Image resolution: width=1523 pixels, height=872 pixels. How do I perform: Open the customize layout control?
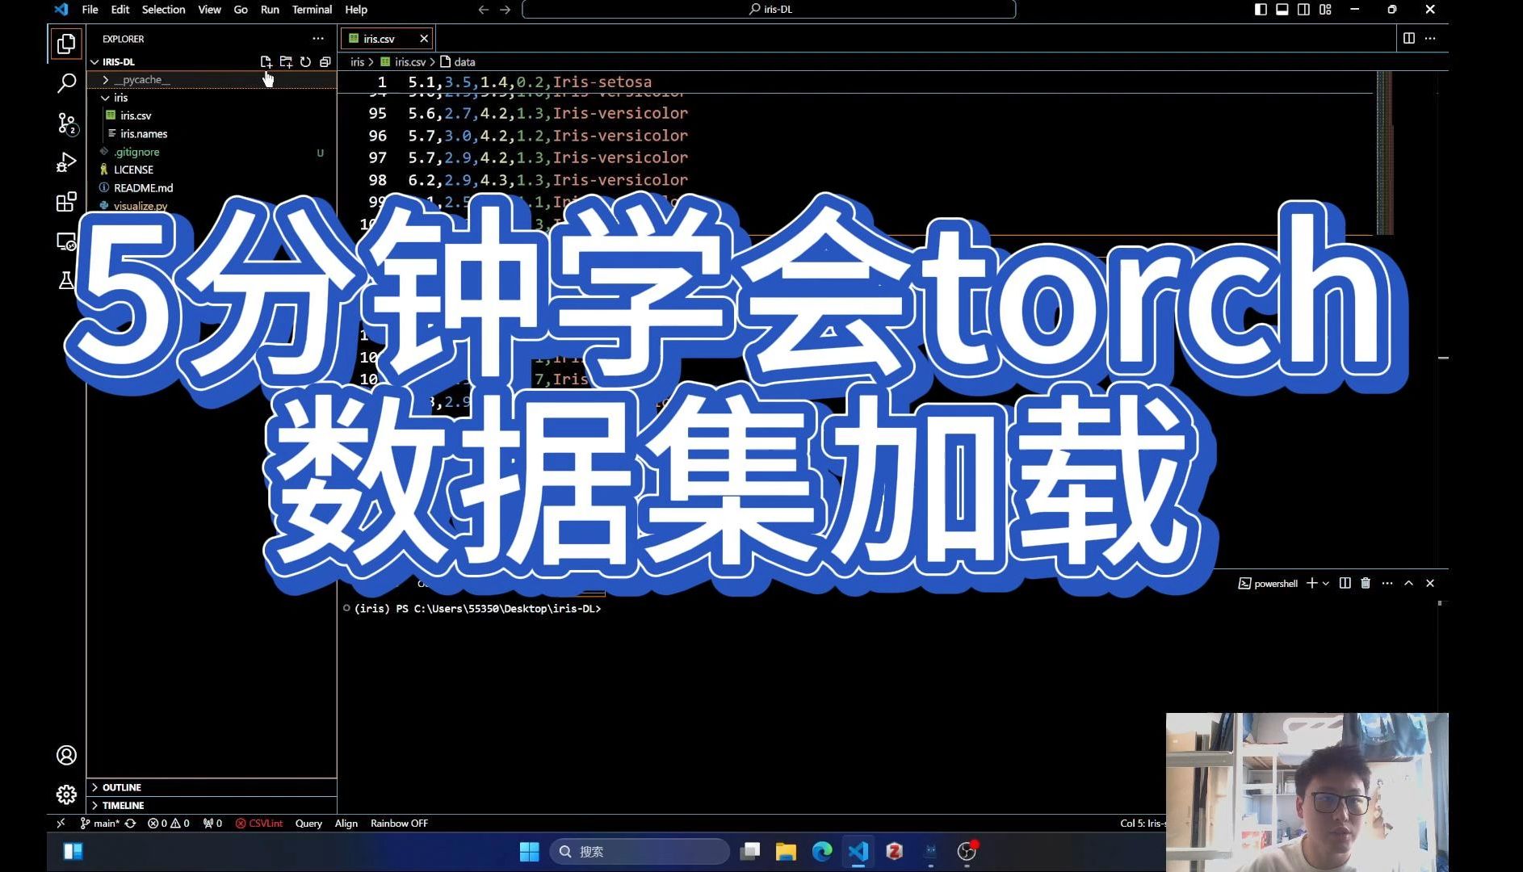point(1325,10)
